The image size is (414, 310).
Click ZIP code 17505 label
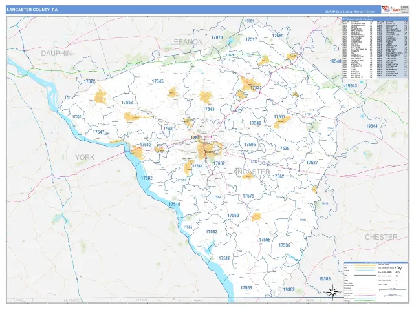[x=250, y=145]
